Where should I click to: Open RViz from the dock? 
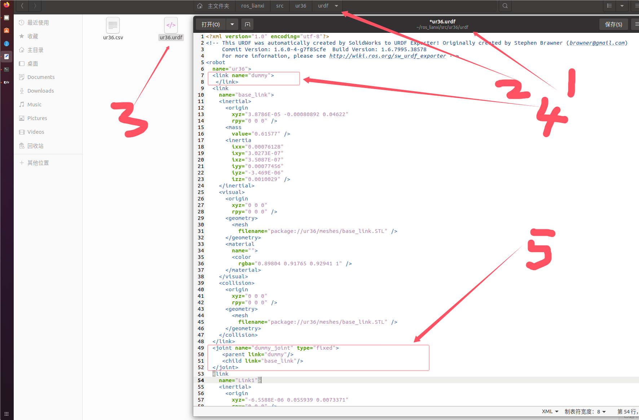coord(6,82)
